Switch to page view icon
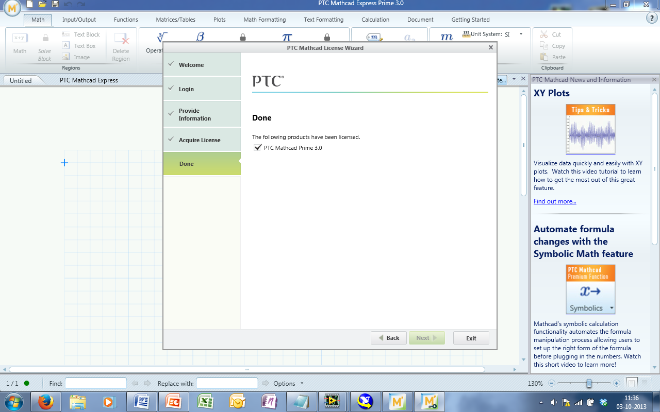 pos(632,383)
